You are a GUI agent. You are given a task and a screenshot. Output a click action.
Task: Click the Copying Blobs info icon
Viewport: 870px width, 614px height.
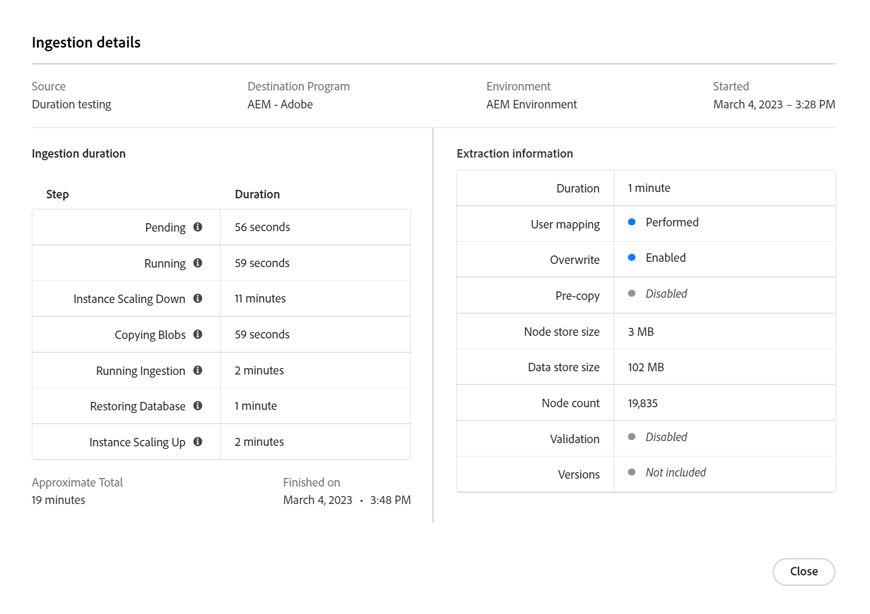[198, 334]
